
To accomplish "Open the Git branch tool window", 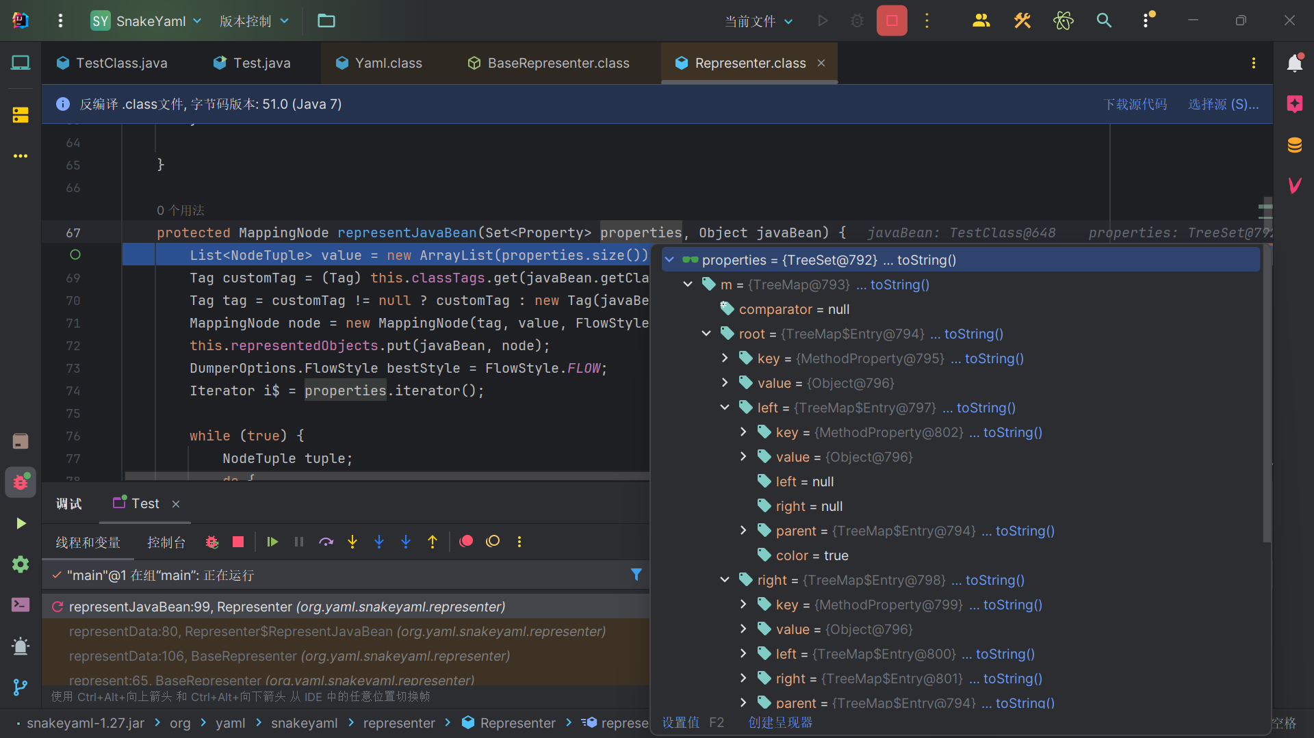I will pyautogui.click(x=21, y=687).
